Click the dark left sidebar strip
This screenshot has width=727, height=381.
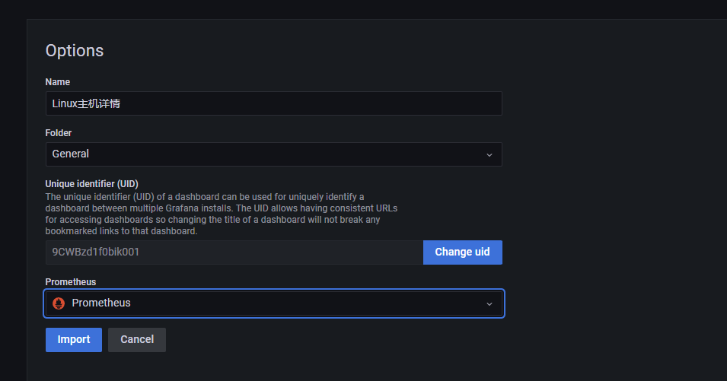(13, 199)
